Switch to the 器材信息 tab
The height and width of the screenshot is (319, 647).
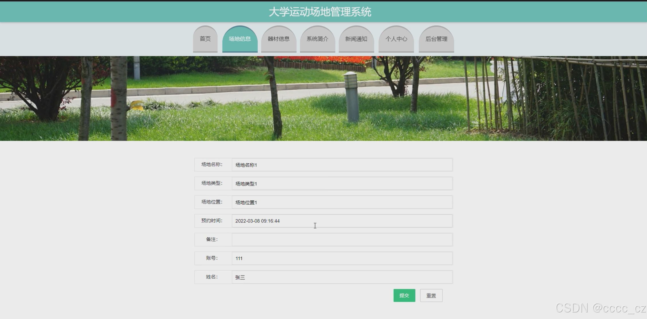(x=278, y=39)
